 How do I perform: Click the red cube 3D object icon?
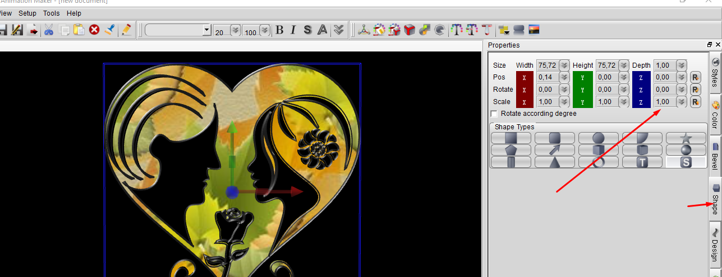(x=410, y=30)
